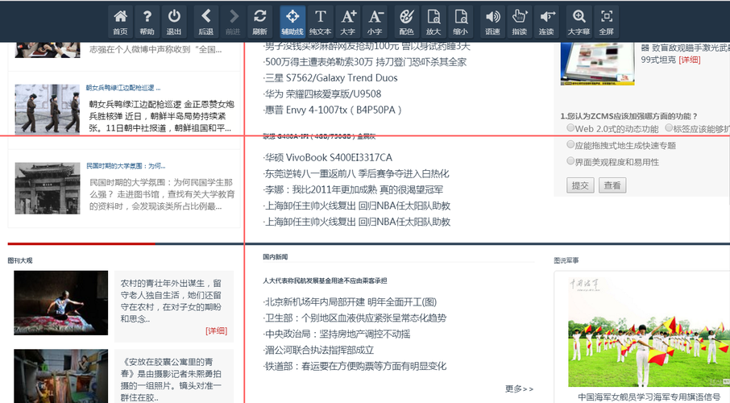This screenshot has height=403, width=730.
Task: Open 更多>> link under 国内新闻
Action: tap(519, 388)
